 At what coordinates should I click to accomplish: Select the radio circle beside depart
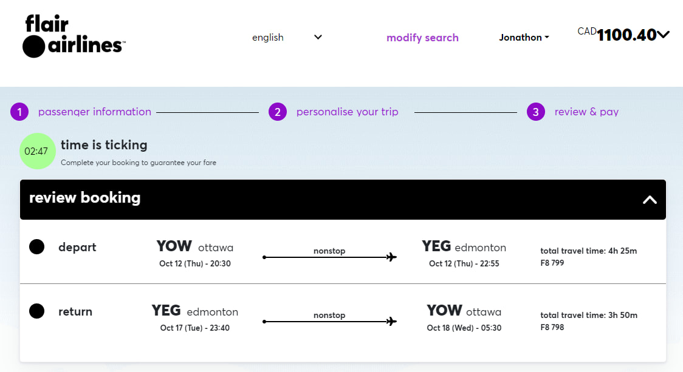[36, 246]
